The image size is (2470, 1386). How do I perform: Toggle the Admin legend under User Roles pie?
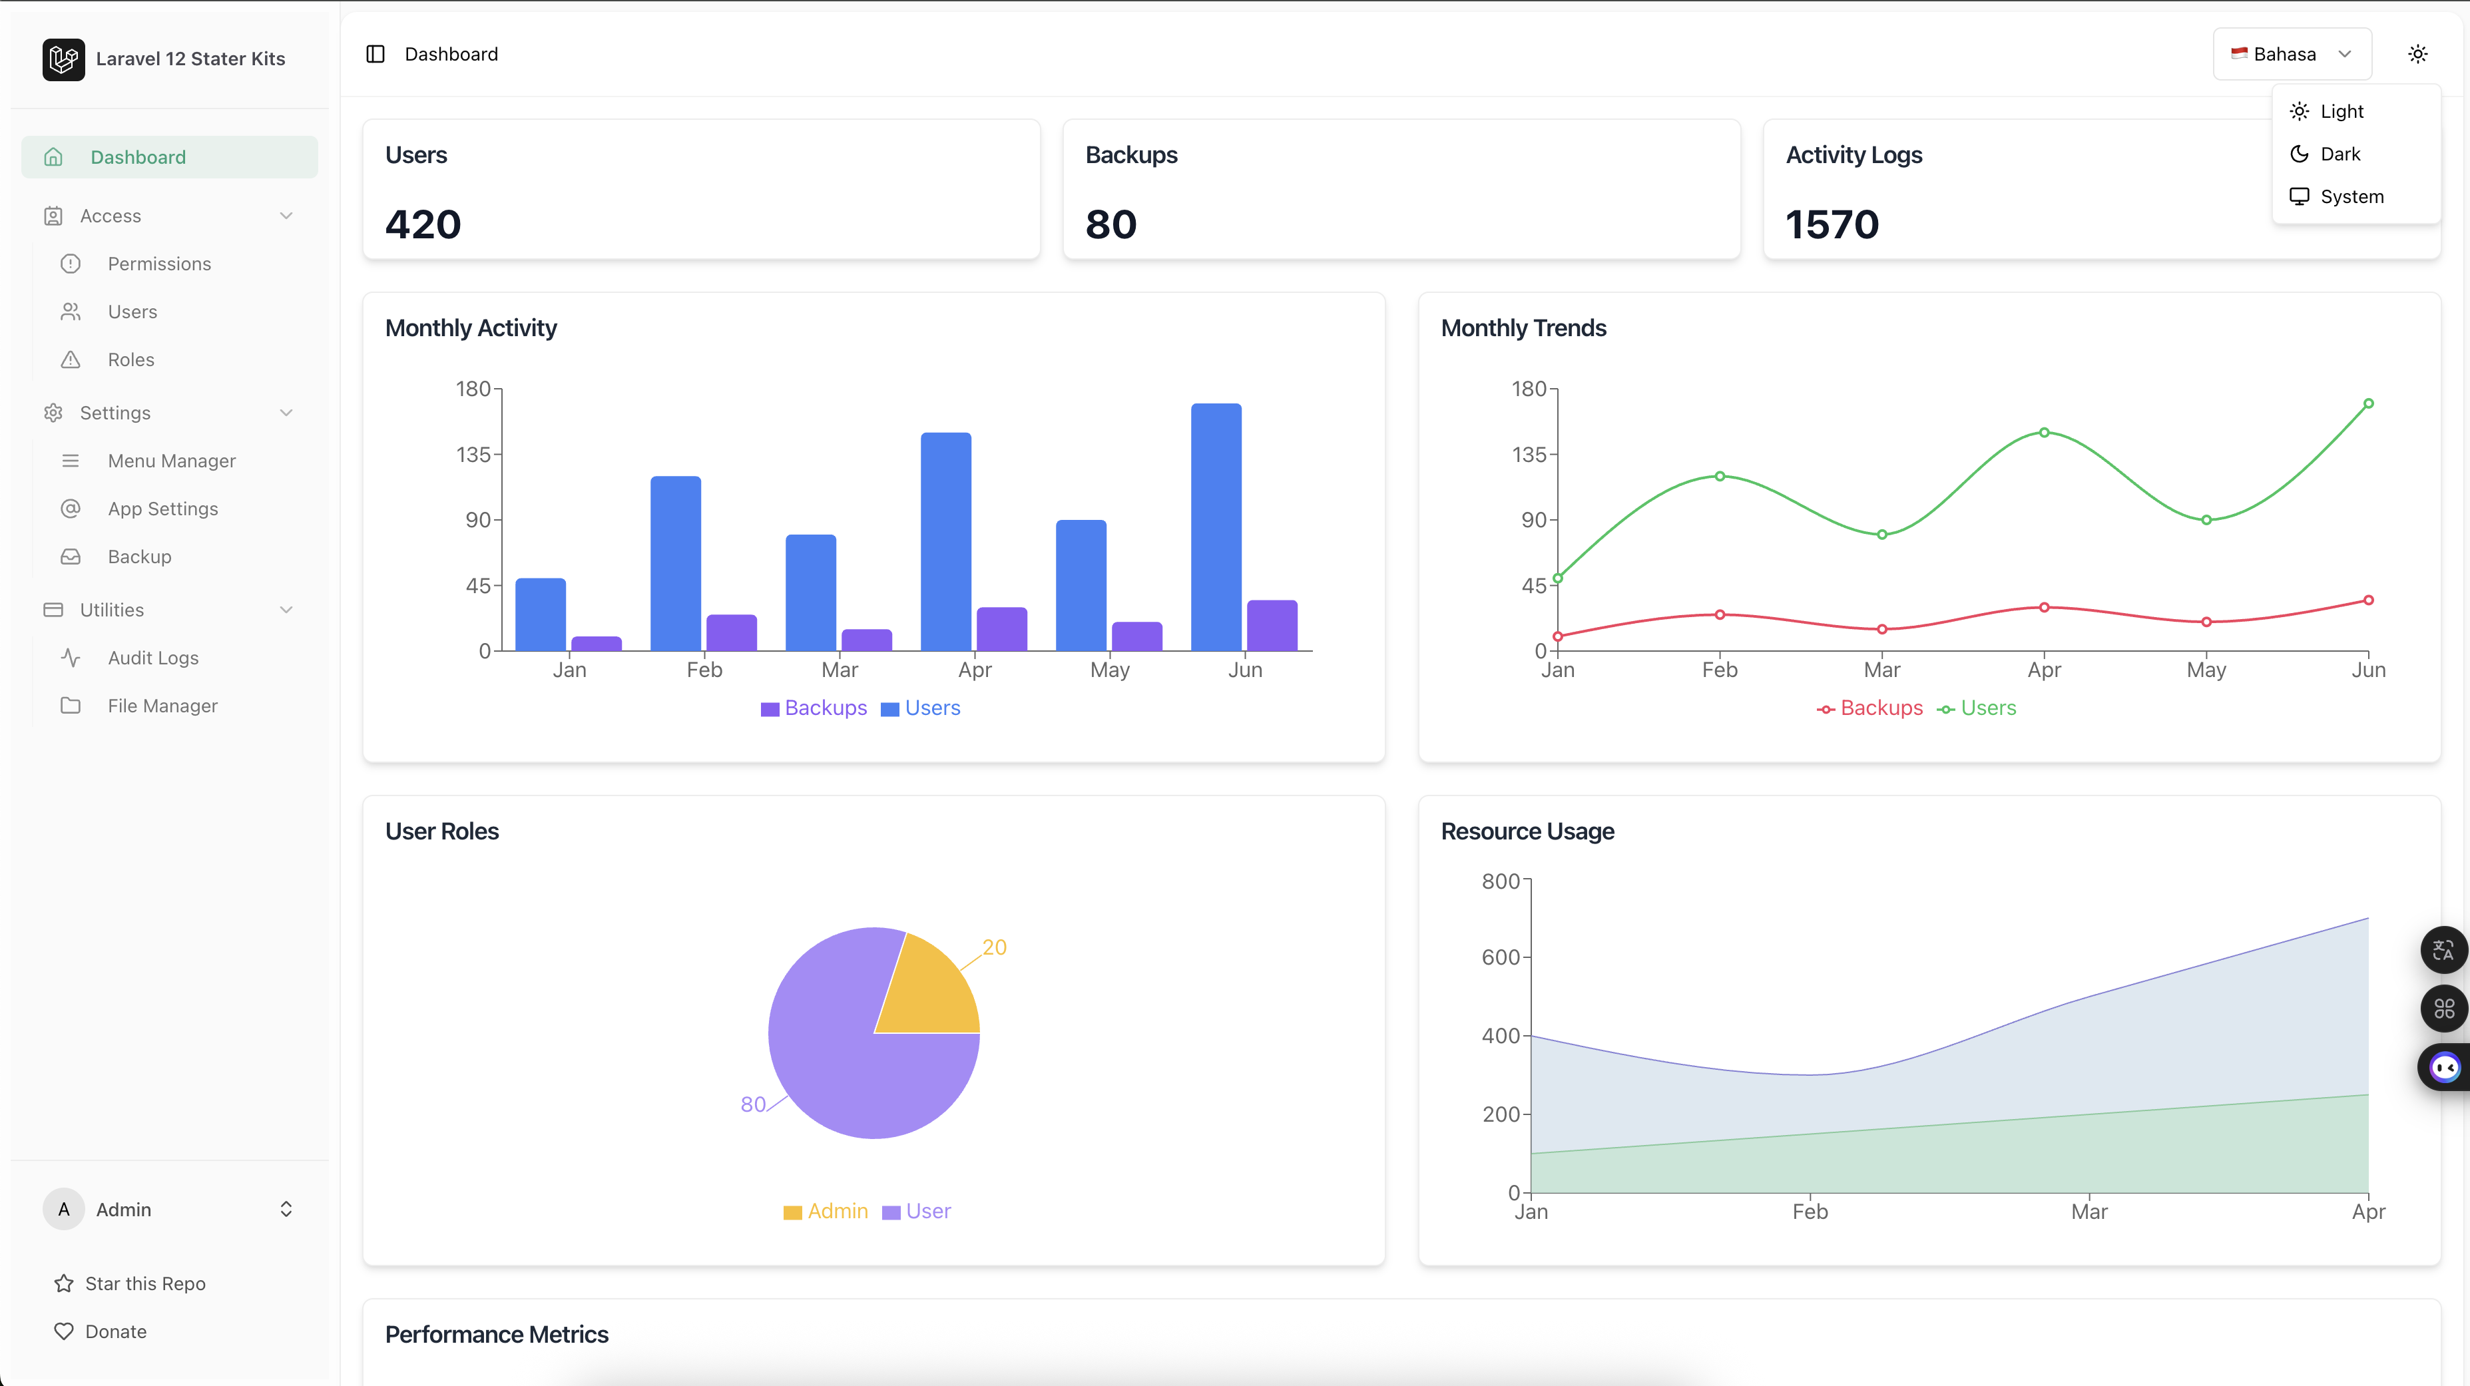pyautogui.click(x=826, y=1211)
